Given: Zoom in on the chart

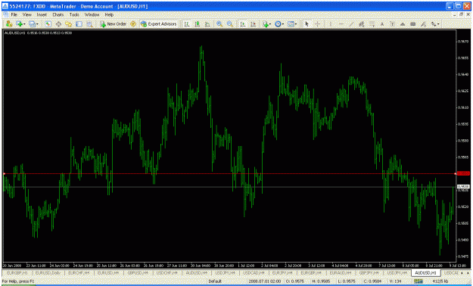Looking at the screenshot, I should tap(219, 24).
